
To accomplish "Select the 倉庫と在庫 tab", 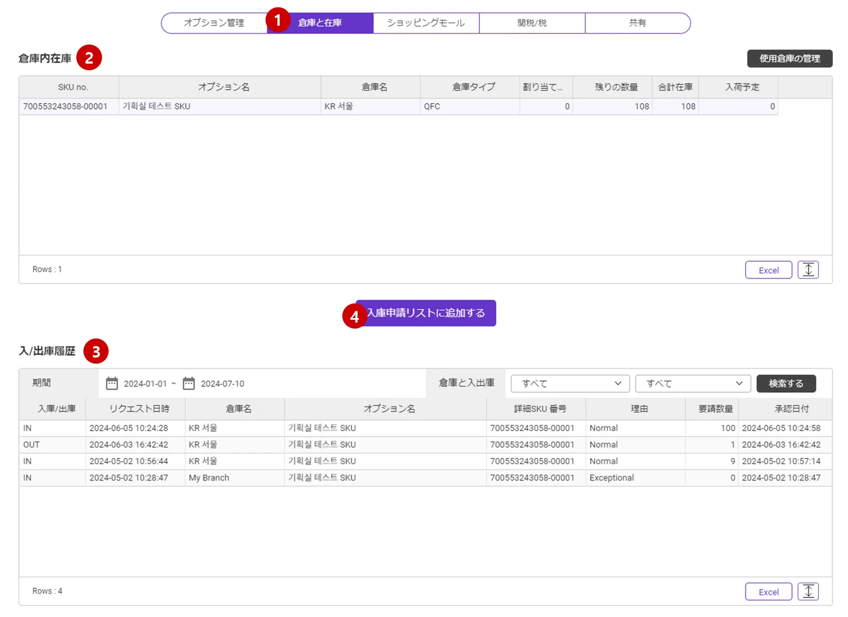I will [x=320, y=23].
